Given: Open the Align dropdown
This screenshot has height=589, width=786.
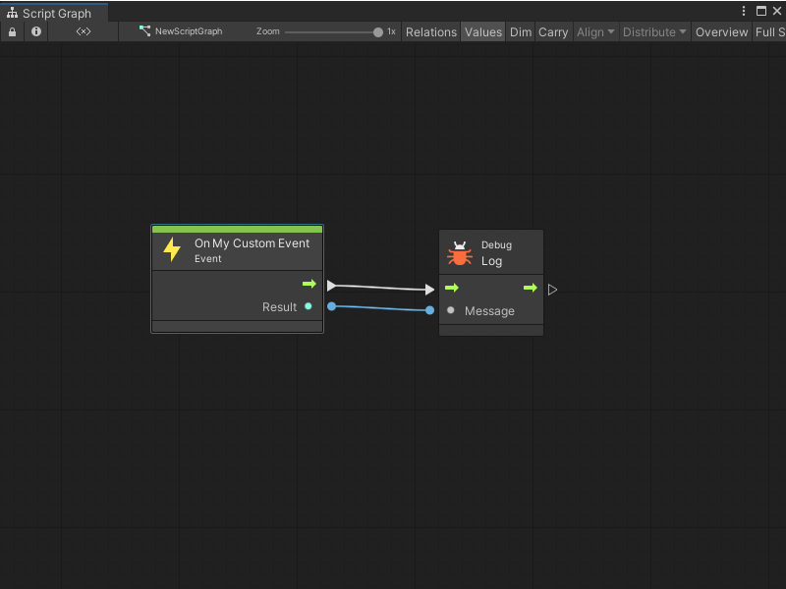Looking at the screenshot, I should coord(595,31).
